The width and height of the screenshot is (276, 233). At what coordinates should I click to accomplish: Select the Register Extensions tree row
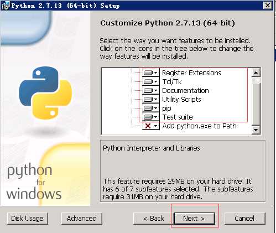[x=191, y=73]
